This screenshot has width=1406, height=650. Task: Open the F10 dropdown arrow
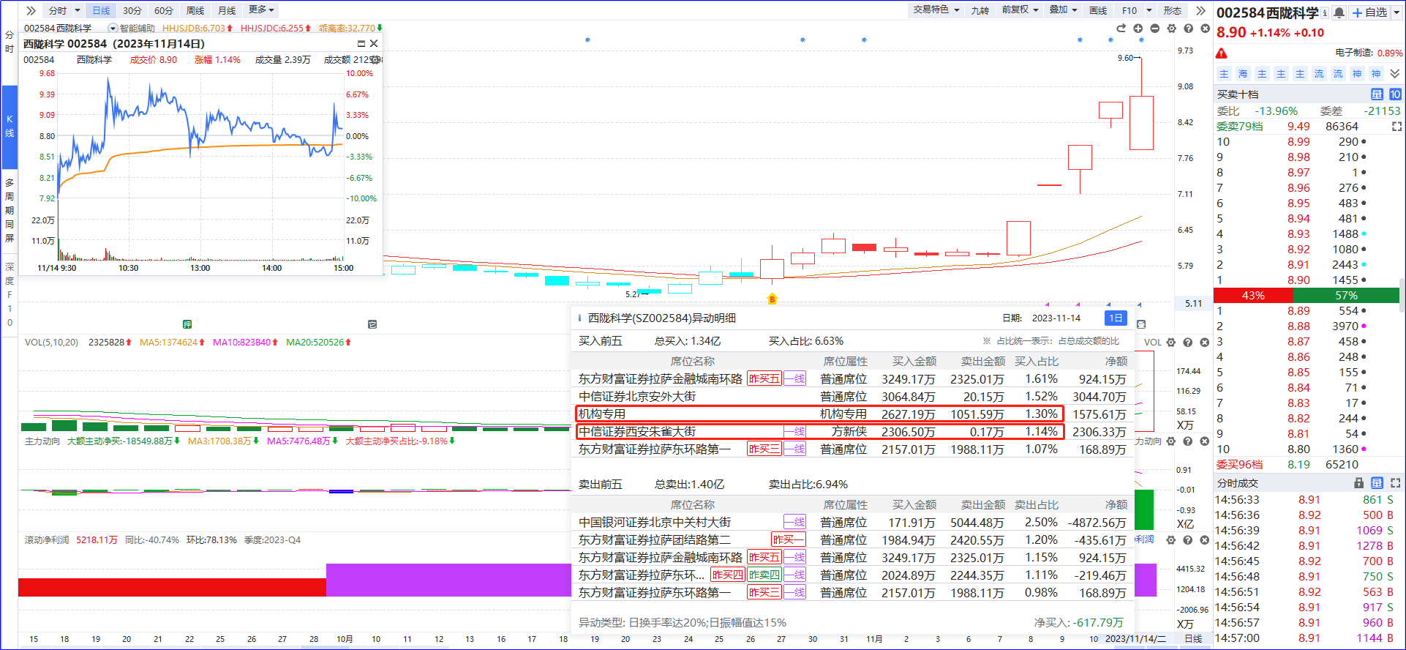1149,10
